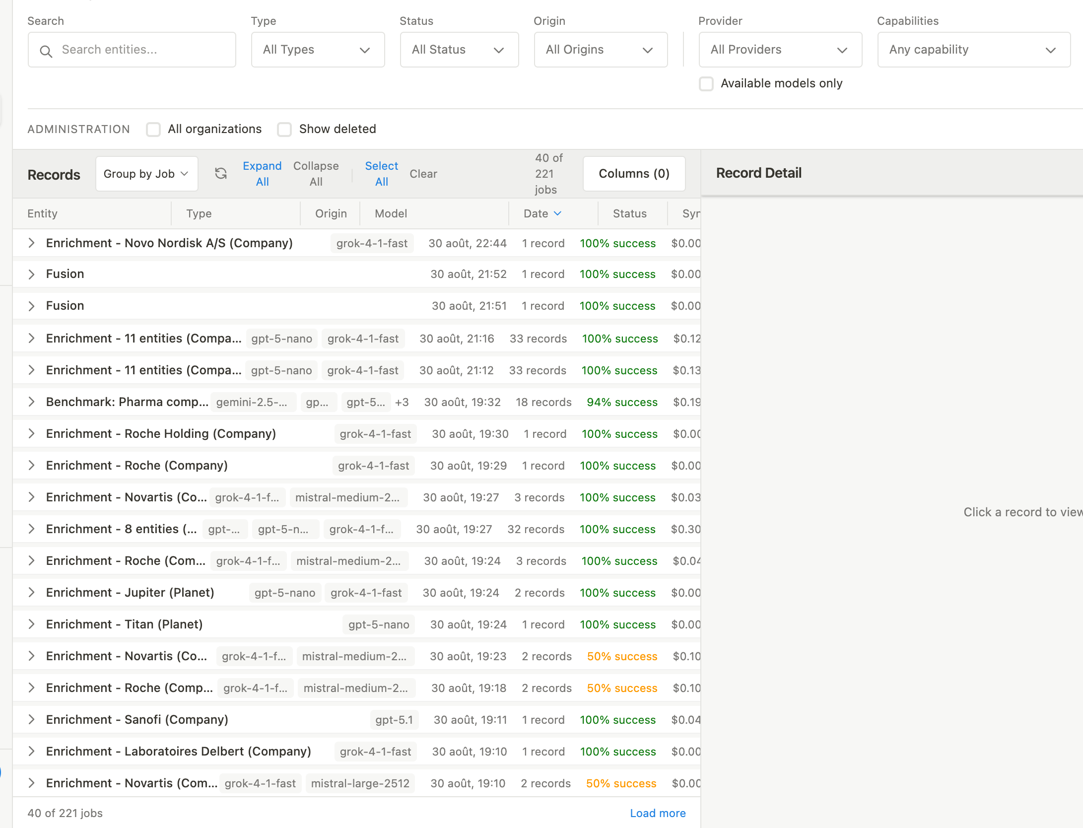Click the 94% success status text
This screenshot has height=828, width=1083.
(x=622, y=402)
